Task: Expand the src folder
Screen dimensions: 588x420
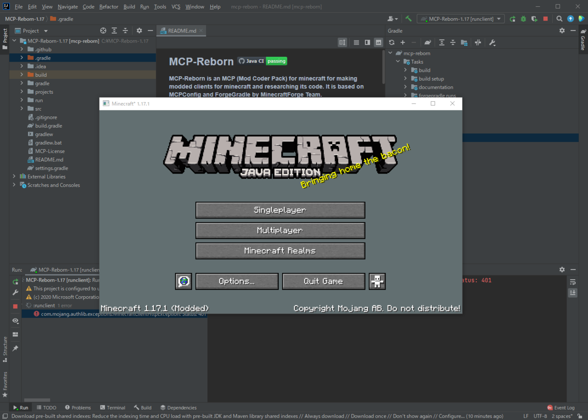Action: 22,109
